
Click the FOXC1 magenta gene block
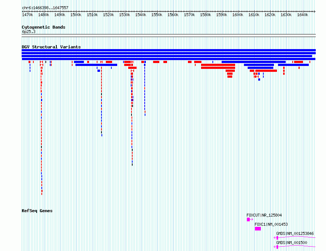[258, 229]
